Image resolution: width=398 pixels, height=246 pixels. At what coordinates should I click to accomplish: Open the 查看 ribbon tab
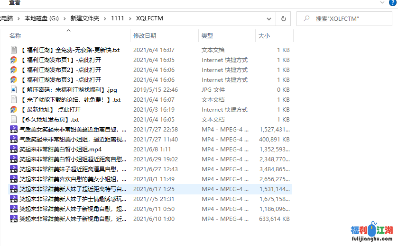15,3
